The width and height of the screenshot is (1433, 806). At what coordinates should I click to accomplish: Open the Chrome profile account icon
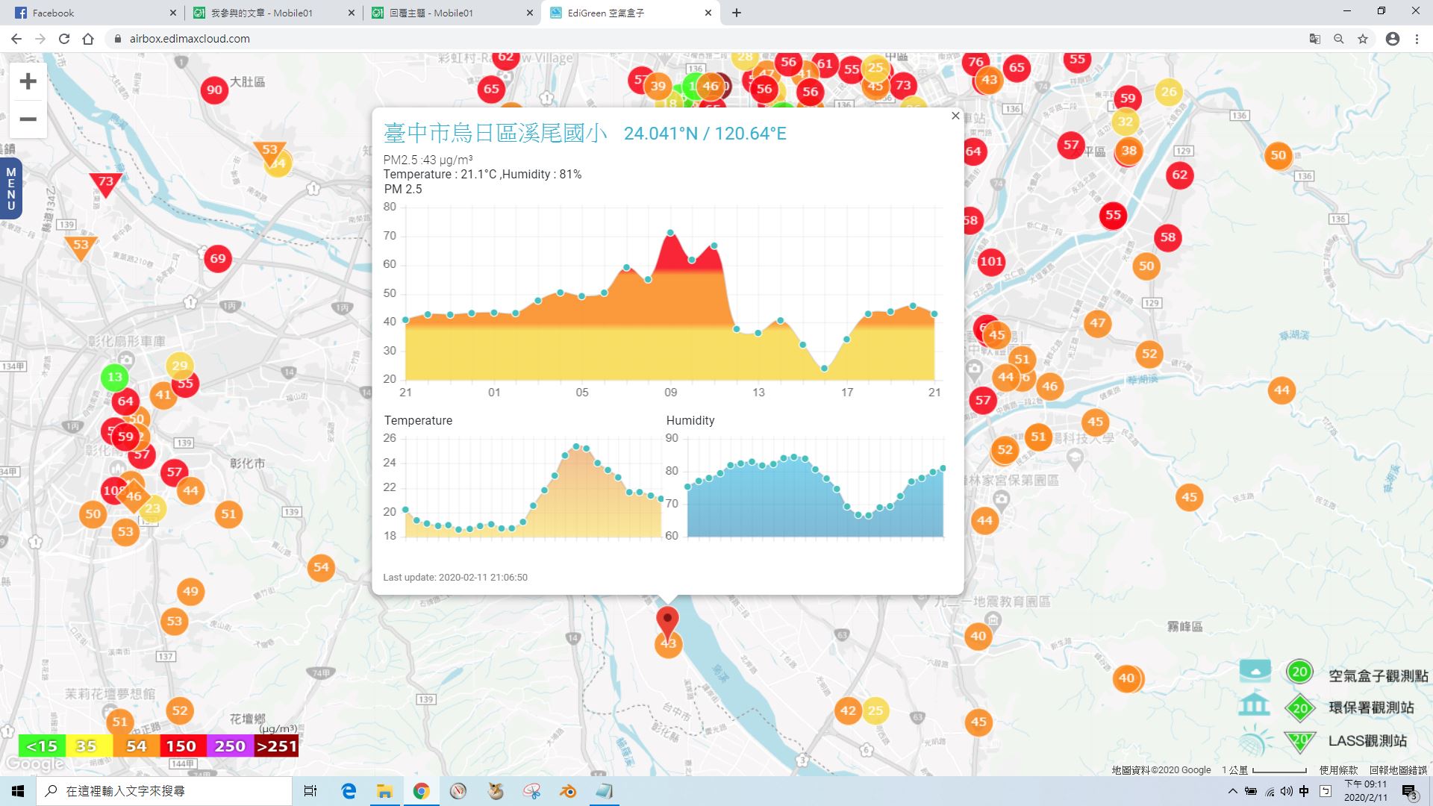pos(1393,39)
